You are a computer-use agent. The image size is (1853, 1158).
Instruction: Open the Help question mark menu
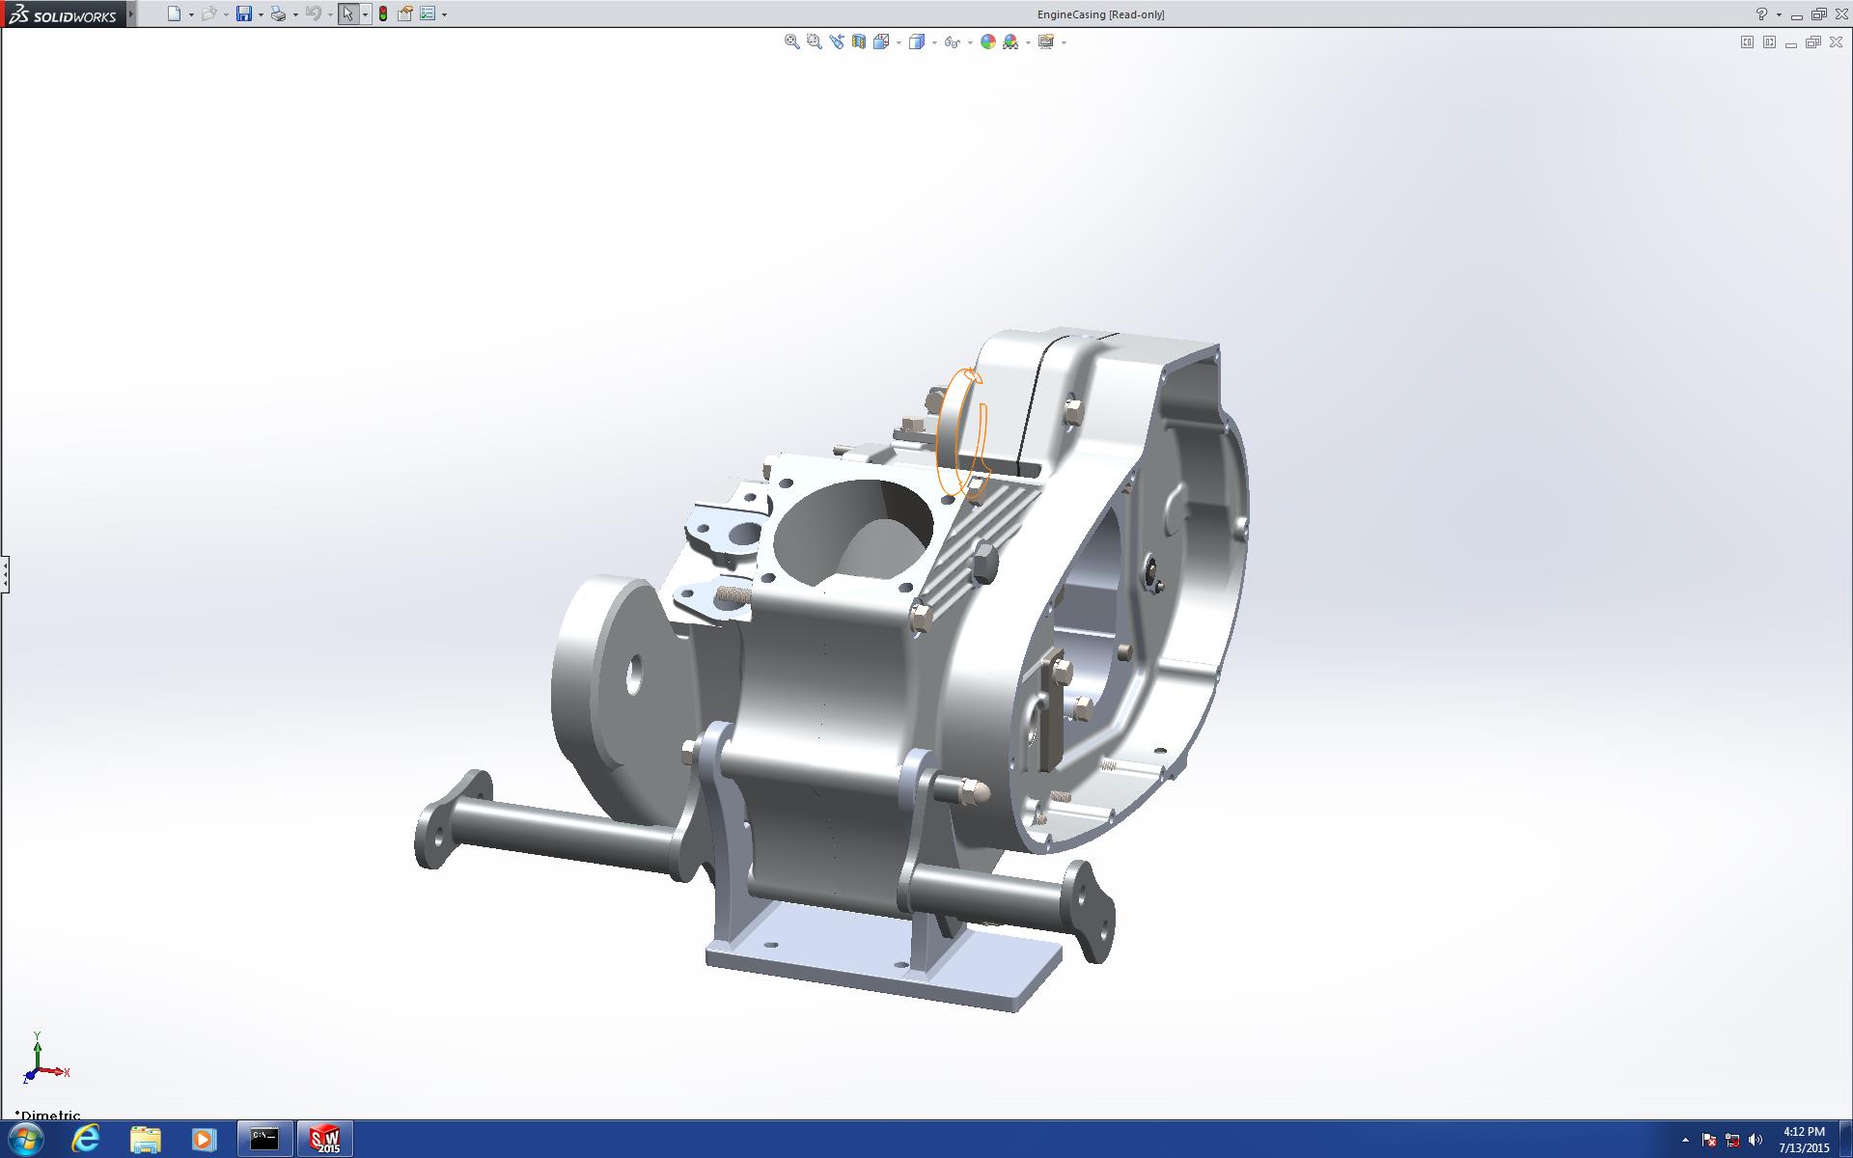(1761, 14)
